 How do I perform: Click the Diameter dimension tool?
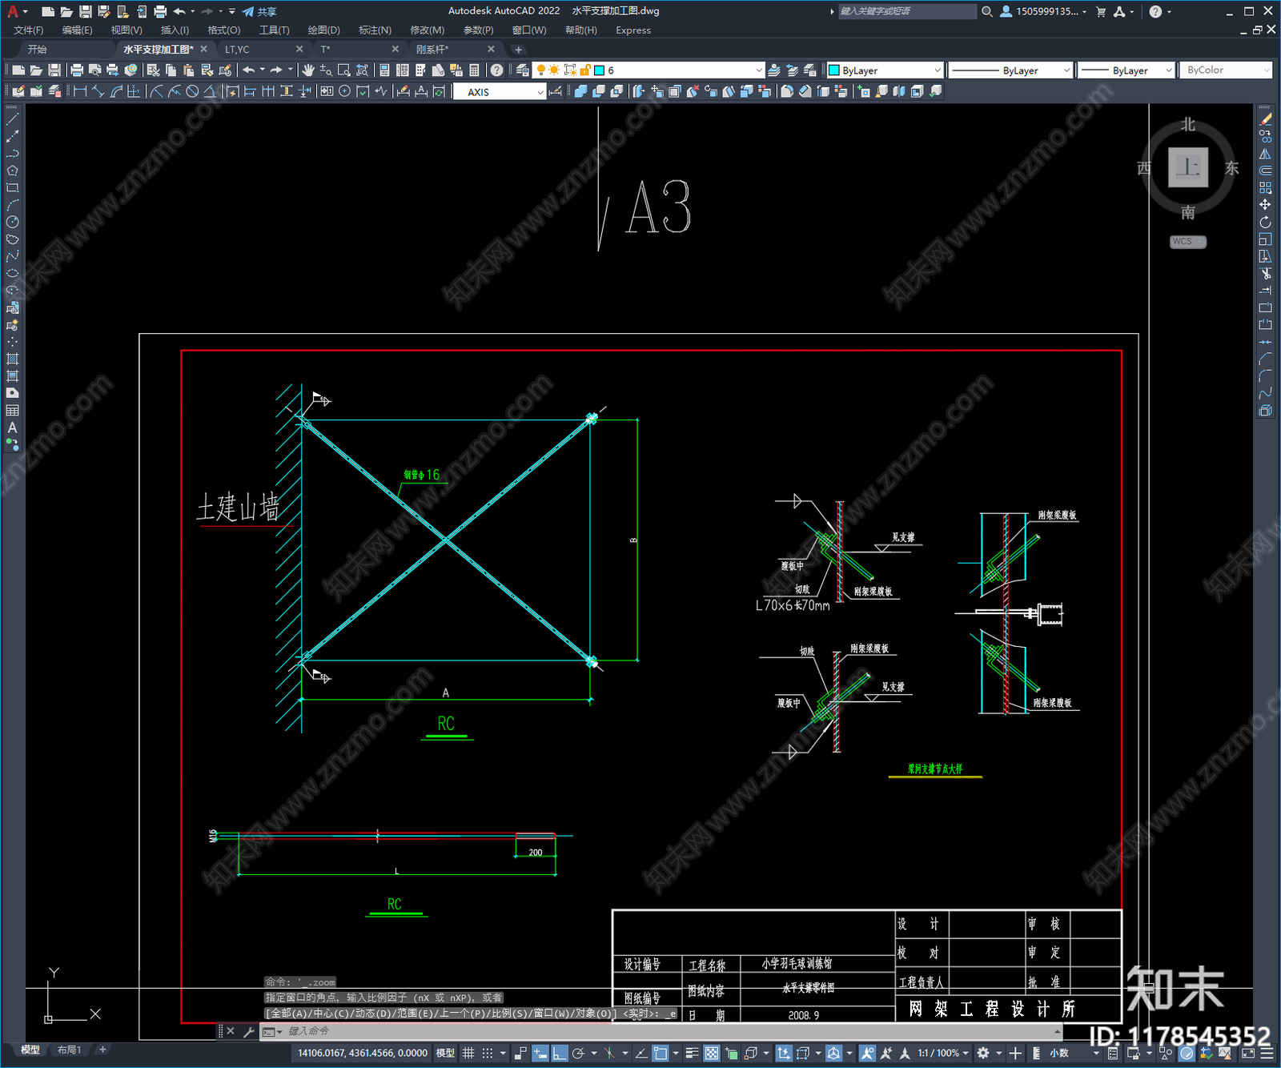[x=192, y=91]
